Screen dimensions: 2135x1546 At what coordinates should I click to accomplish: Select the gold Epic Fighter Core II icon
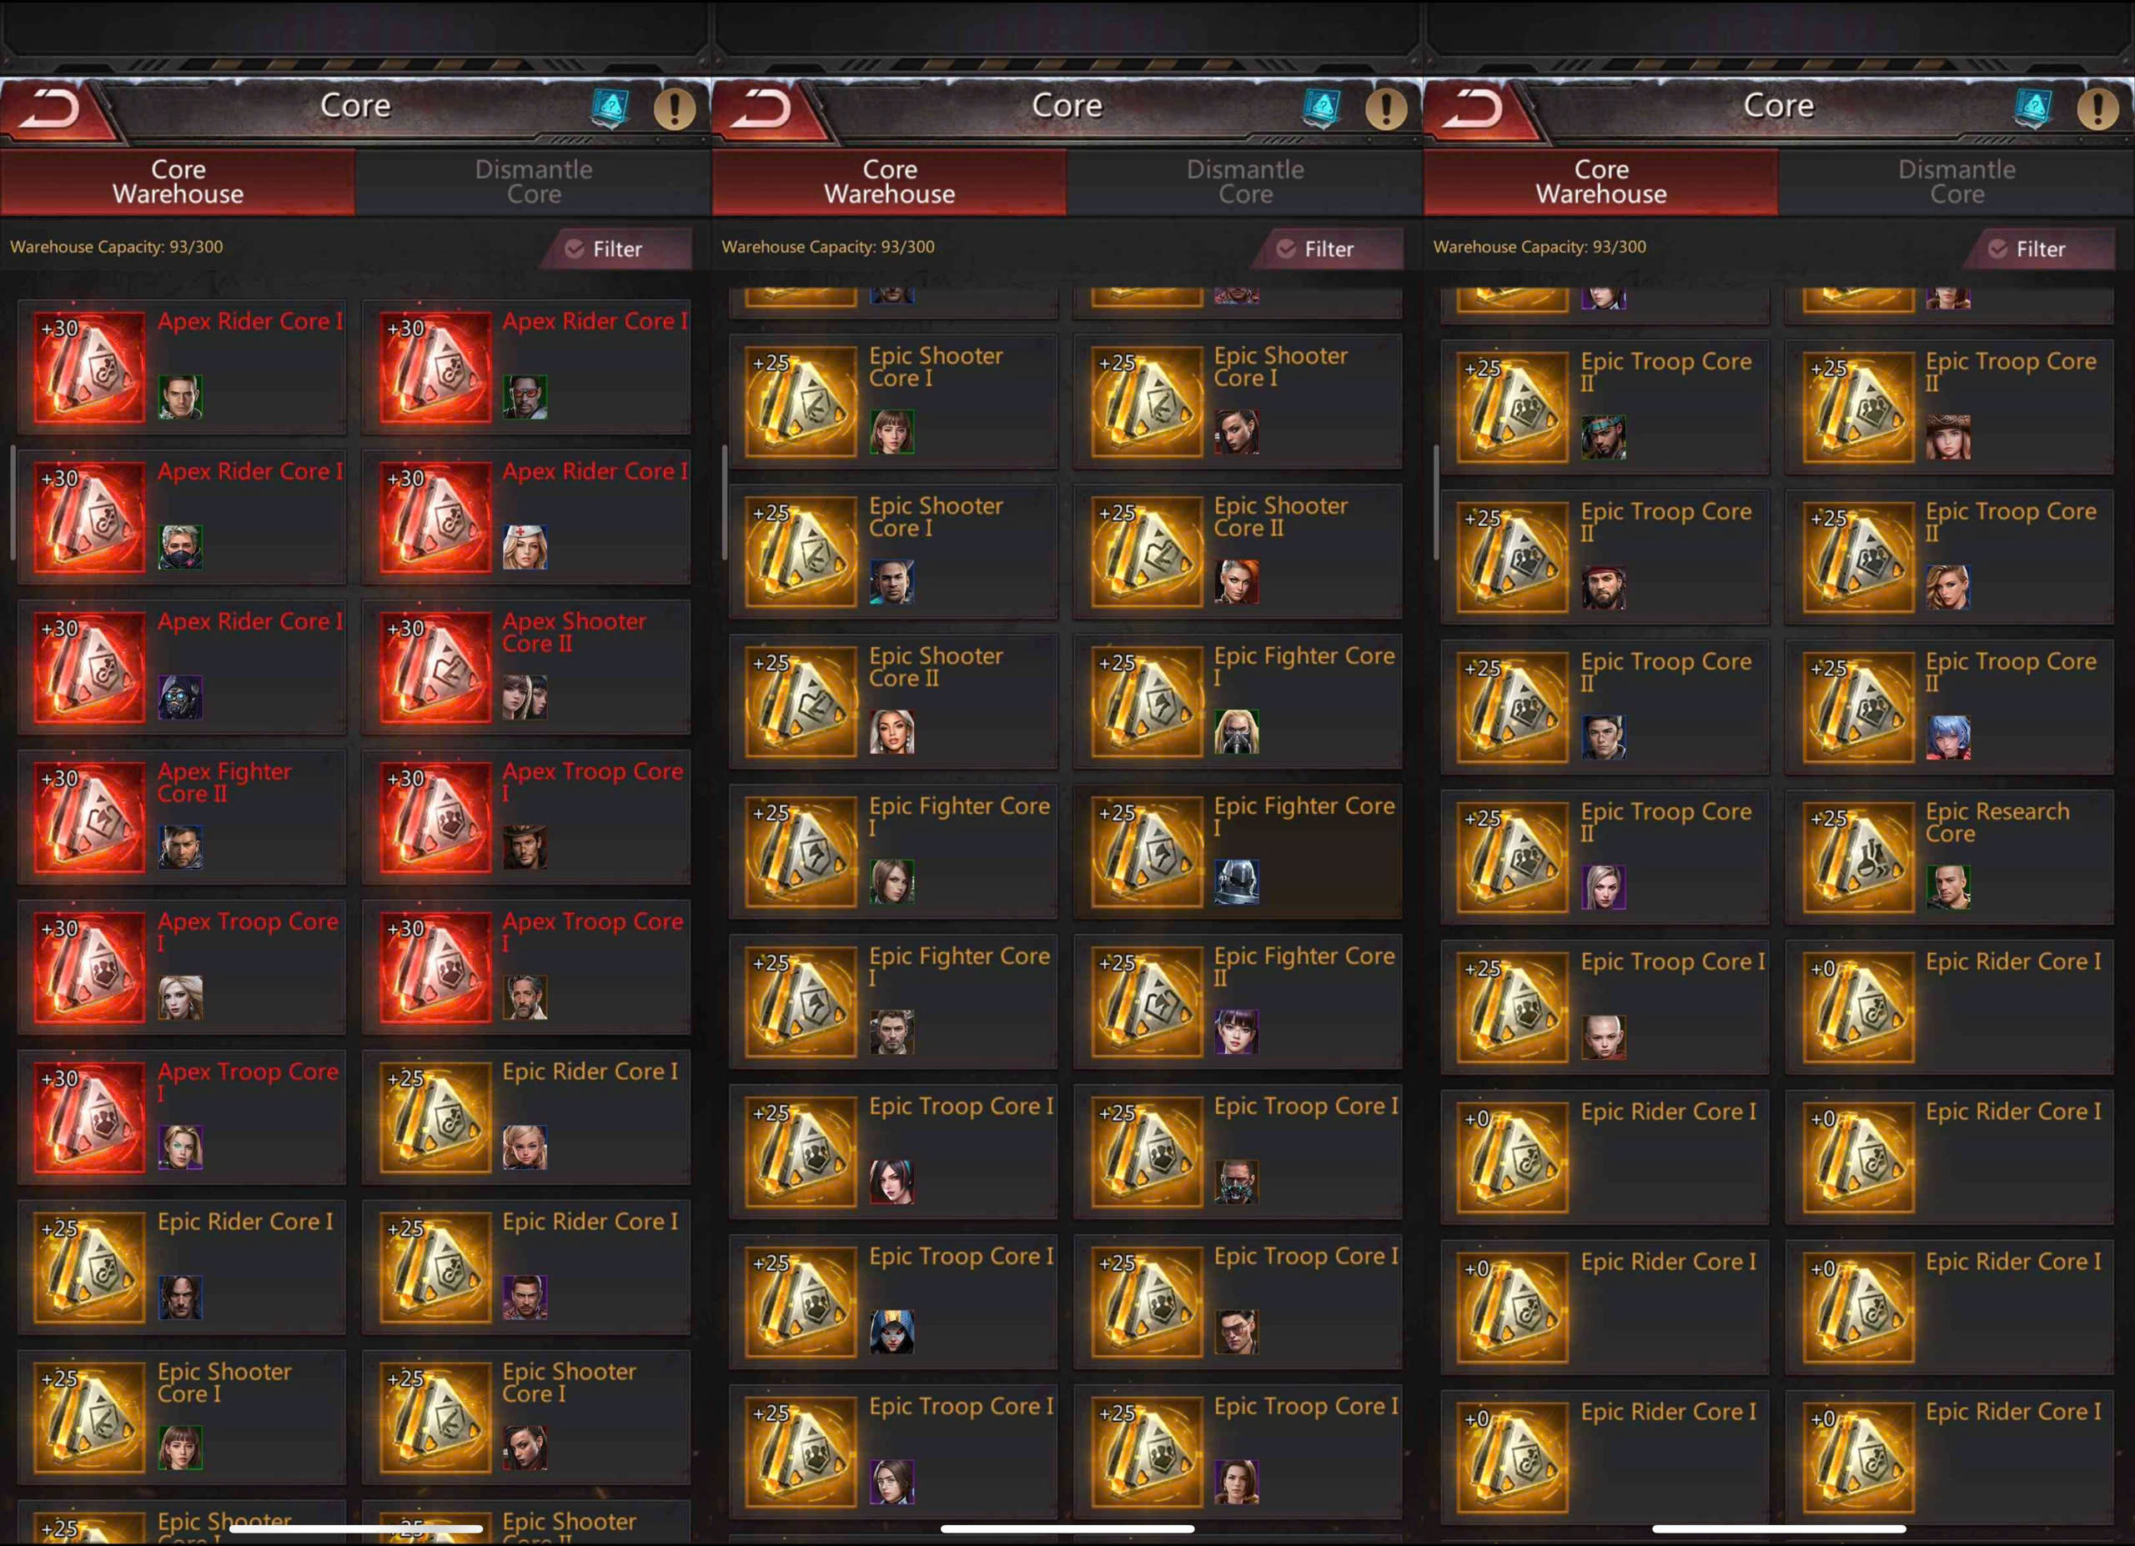[x=1147, y=1002]
